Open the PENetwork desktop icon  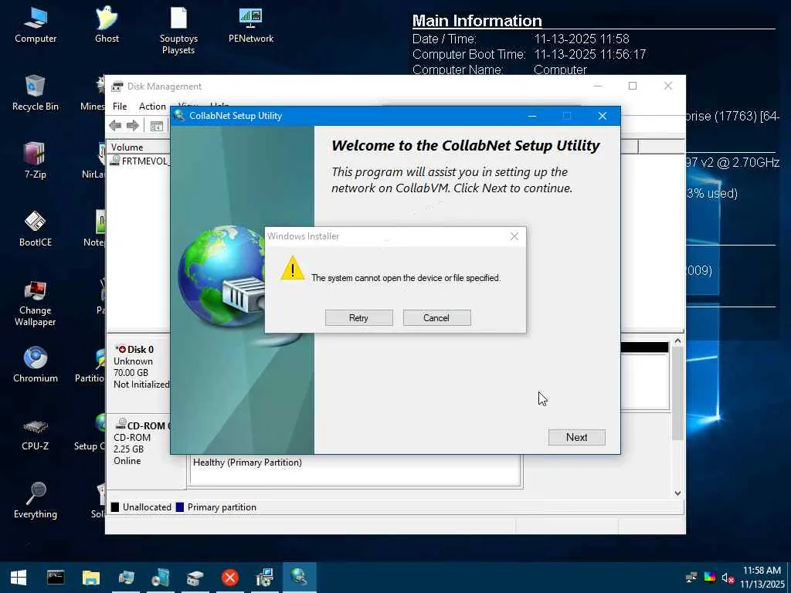pos(251,25)
